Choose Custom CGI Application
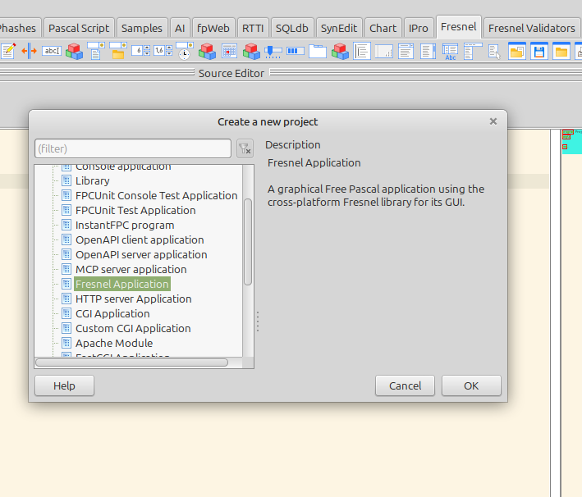 (x=133, y=329)
